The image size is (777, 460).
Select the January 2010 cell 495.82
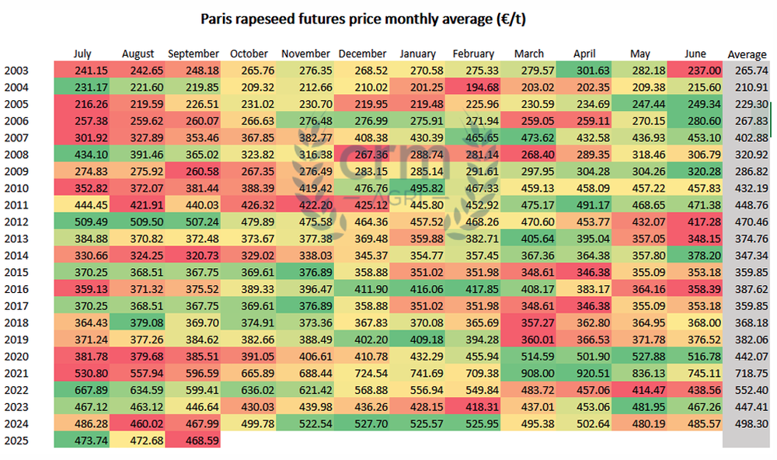point(417,188)
